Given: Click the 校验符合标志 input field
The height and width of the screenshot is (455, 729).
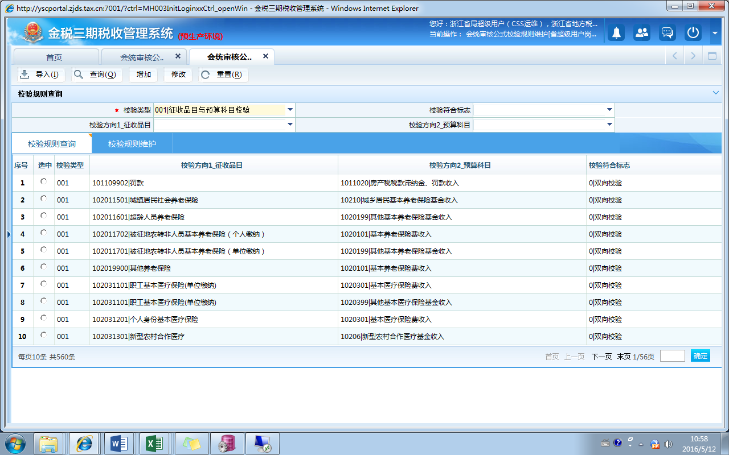Looking at the screenshot, I should [x=539, y=110].
